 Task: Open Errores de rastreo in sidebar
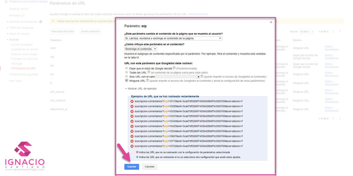[x=22, y=45]
